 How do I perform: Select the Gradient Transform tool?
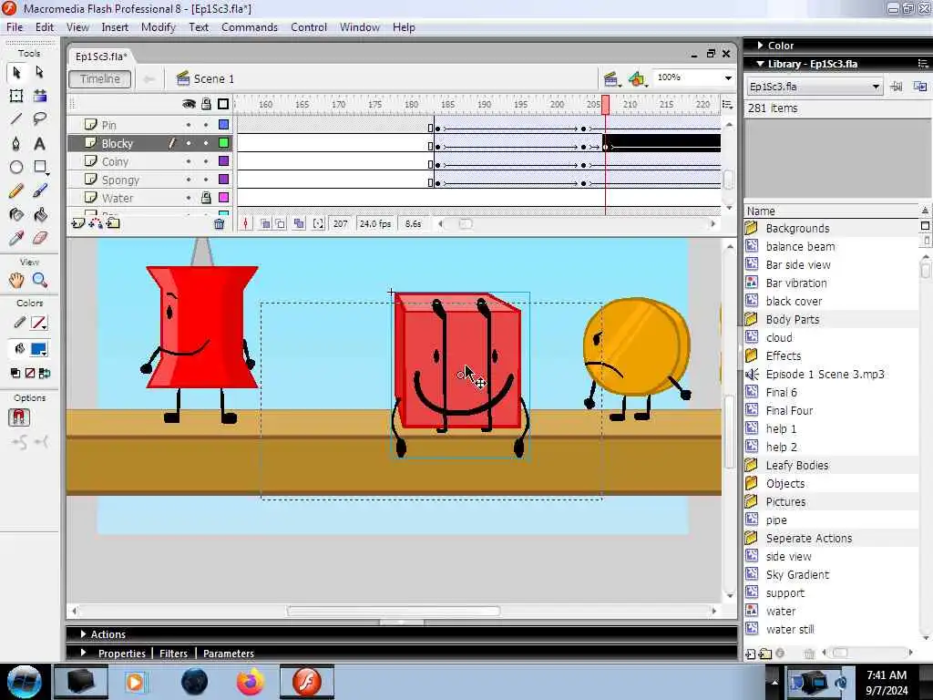click(40, 96)
